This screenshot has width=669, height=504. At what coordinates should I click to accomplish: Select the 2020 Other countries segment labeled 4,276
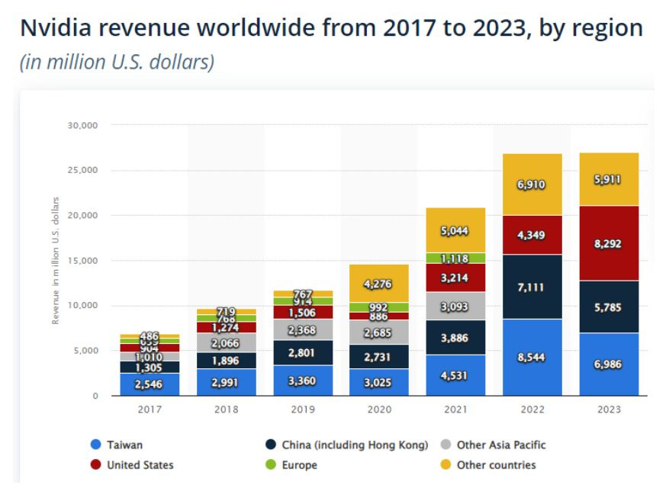click(x=379, y=284)
